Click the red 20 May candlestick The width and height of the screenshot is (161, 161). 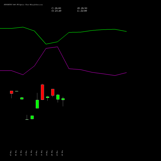[53, 92]
